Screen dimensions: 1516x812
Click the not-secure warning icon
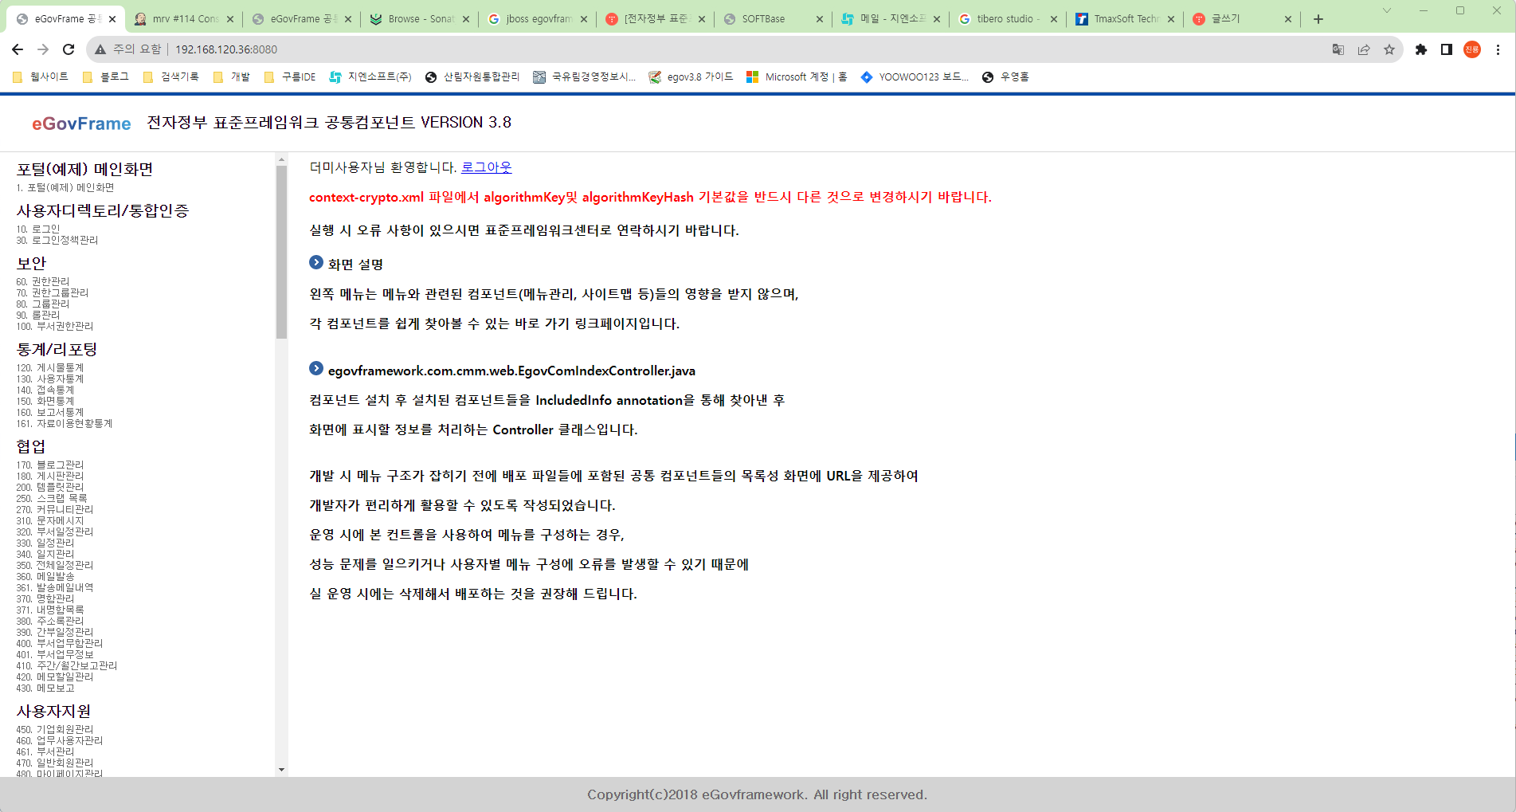tap(100, 49)
